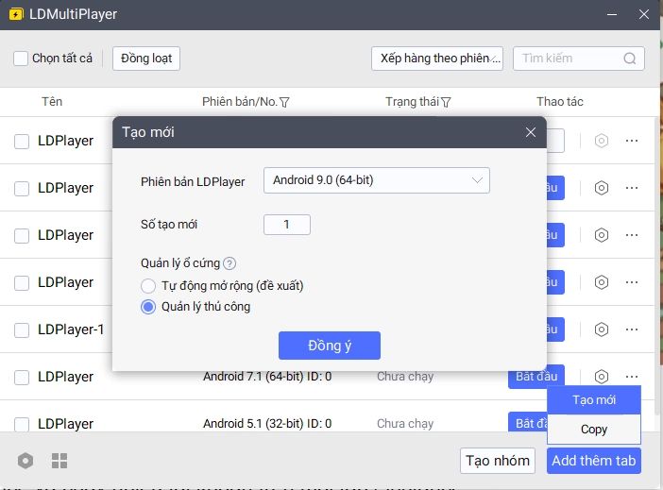Open settings for the LDPlayer-1 instance
This screenshot has width=663, height=490.
point(601,329)
